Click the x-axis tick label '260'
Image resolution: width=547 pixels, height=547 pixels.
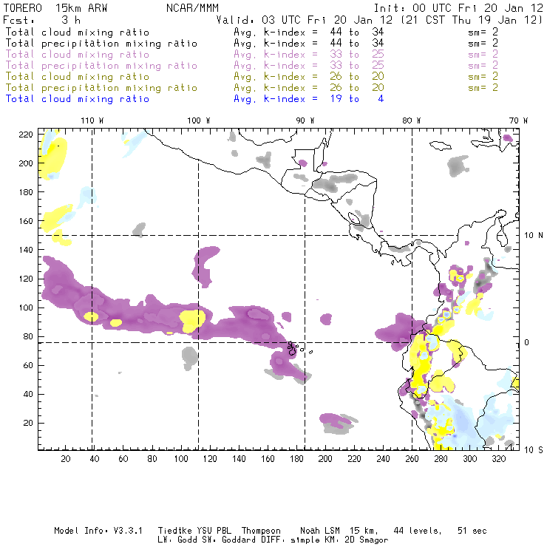pos(412,459)
